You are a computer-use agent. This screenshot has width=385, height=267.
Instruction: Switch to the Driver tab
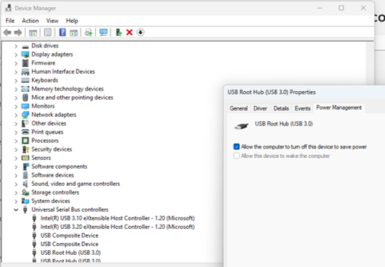coord(260,108)
